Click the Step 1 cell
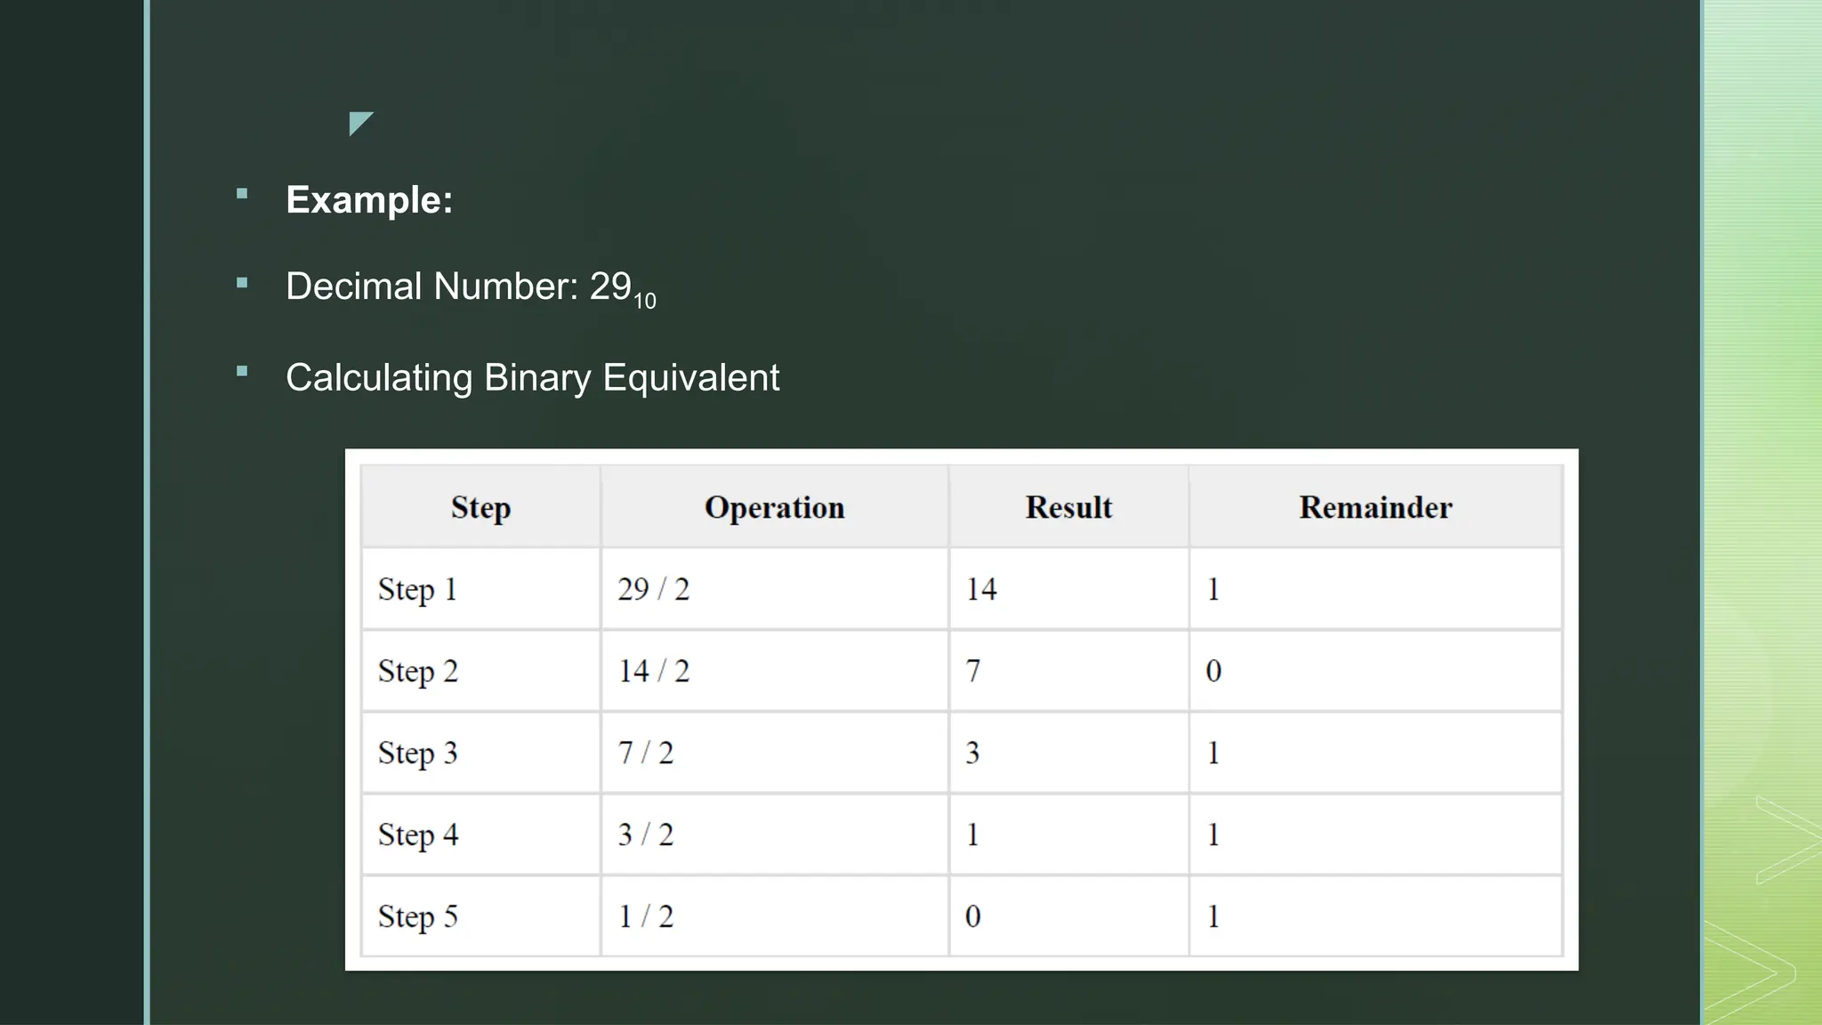The width and height of the screenshot is (1822, 1025). click(480, 589)
